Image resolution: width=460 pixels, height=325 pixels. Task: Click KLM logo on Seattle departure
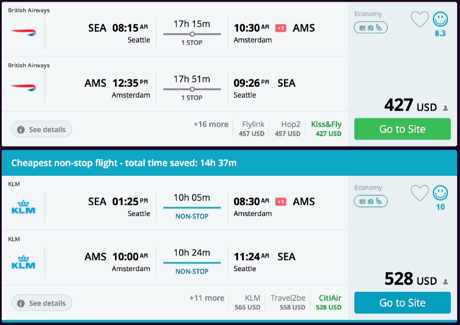point(23,207)
